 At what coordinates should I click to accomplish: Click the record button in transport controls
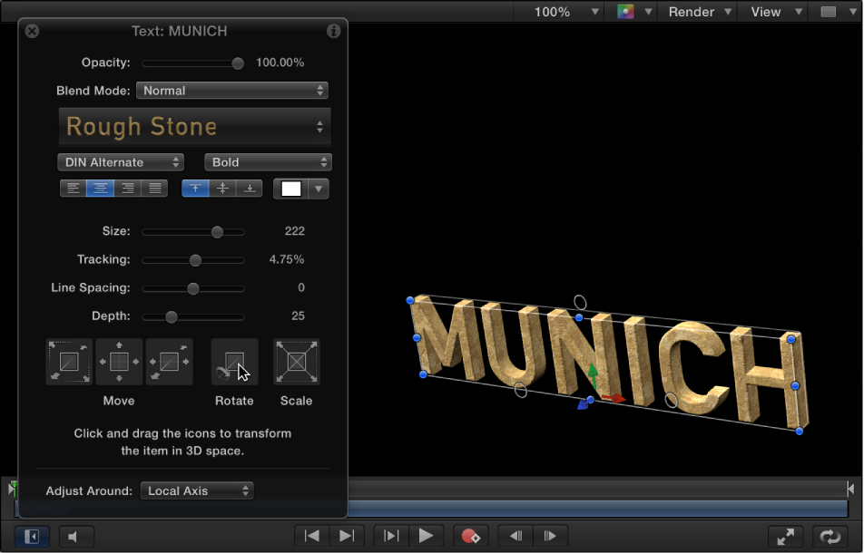[x=471, y=536]
